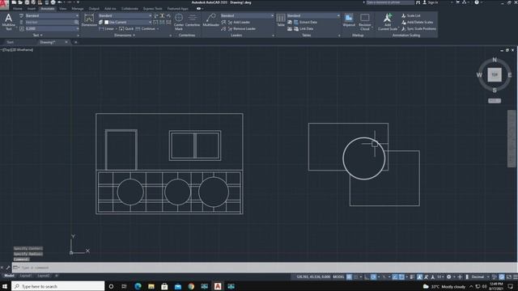Expand the Dimensions panel
Image resolution: width=518 pixels, height=291 pixels.
coord(125,35)
